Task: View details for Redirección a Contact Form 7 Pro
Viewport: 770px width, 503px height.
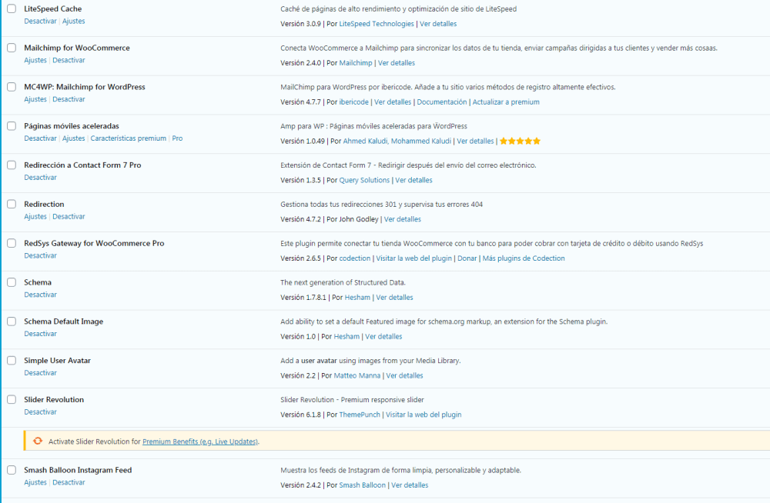Action: point(414,180)
